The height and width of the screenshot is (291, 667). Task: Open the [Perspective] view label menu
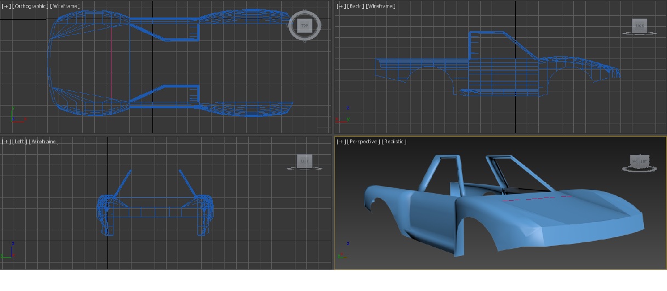pyautogui.click(x=363, y=142)
